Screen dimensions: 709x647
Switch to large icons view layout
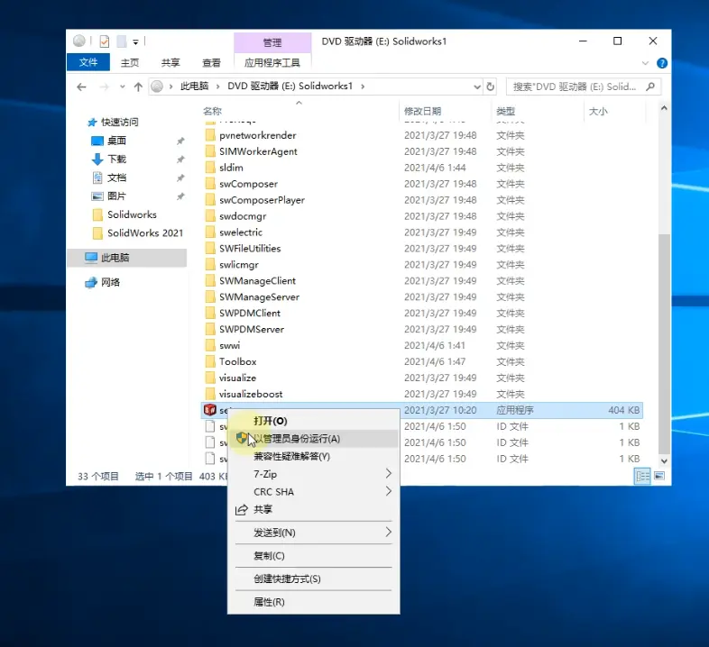(x=659, y=476)
